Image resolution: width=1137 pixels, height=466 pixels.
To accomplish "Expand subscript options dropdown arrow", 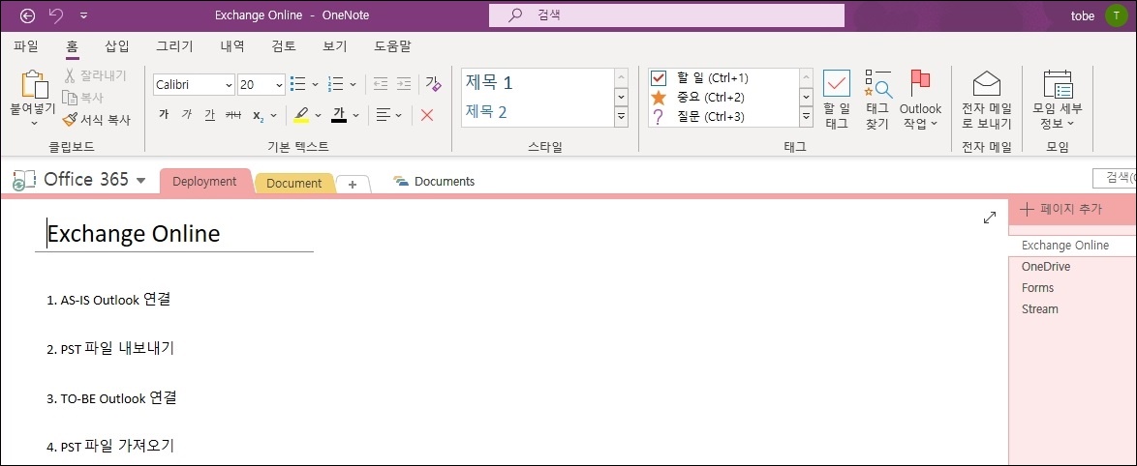I will click(276, 115).
